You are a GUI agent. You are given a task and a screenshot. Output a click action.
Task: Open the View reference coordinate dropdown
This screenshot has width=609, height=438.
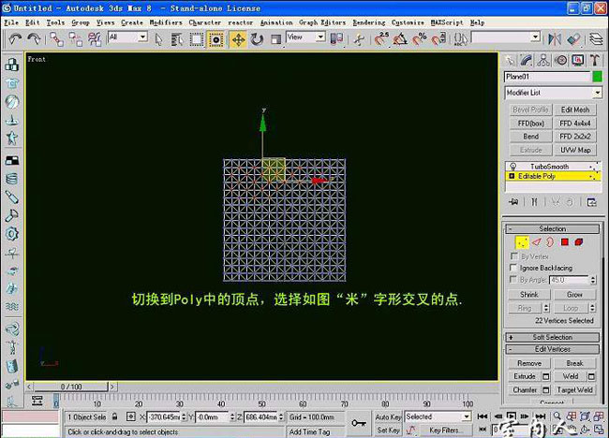tap(305, 37)
